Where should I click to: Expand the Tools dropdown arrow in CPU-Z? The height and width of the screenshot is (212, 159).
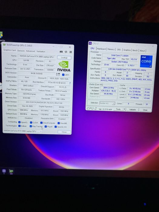[124, 109]
